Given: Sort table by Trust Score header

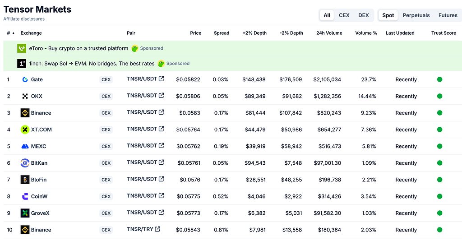Looking at the screenshot, I should (x=444, y=33).
